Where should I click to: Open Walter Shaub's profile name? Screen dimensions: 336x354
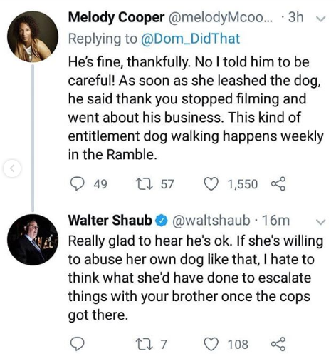tap(110, 220)
